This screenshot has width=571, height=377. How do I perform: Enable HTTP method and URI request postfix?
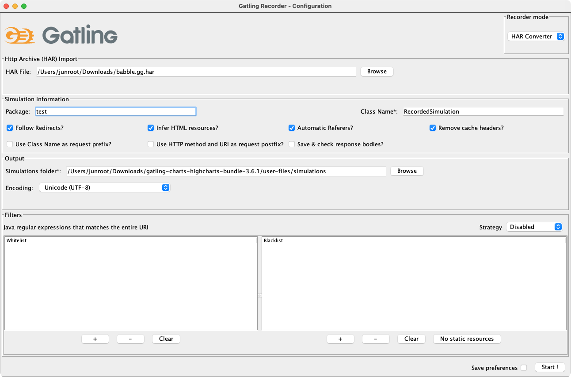(151, 145)
